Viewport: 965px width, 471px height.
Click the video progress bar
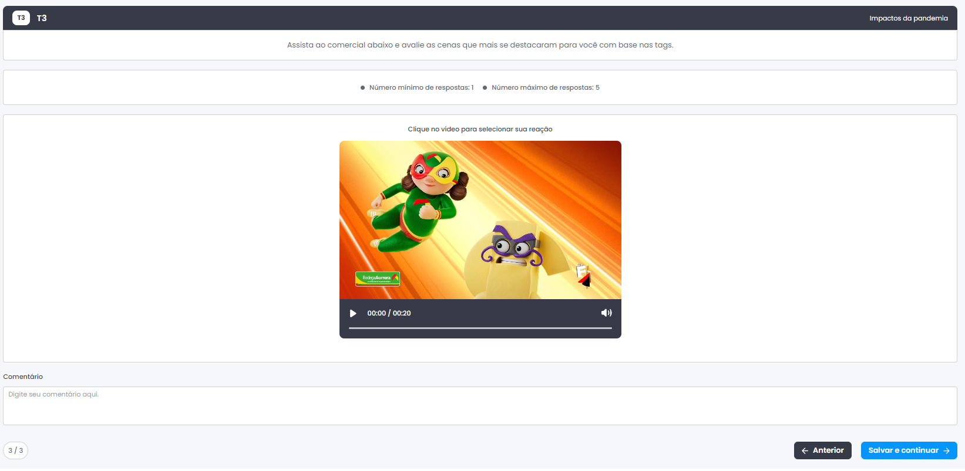[x=480, y=328]
